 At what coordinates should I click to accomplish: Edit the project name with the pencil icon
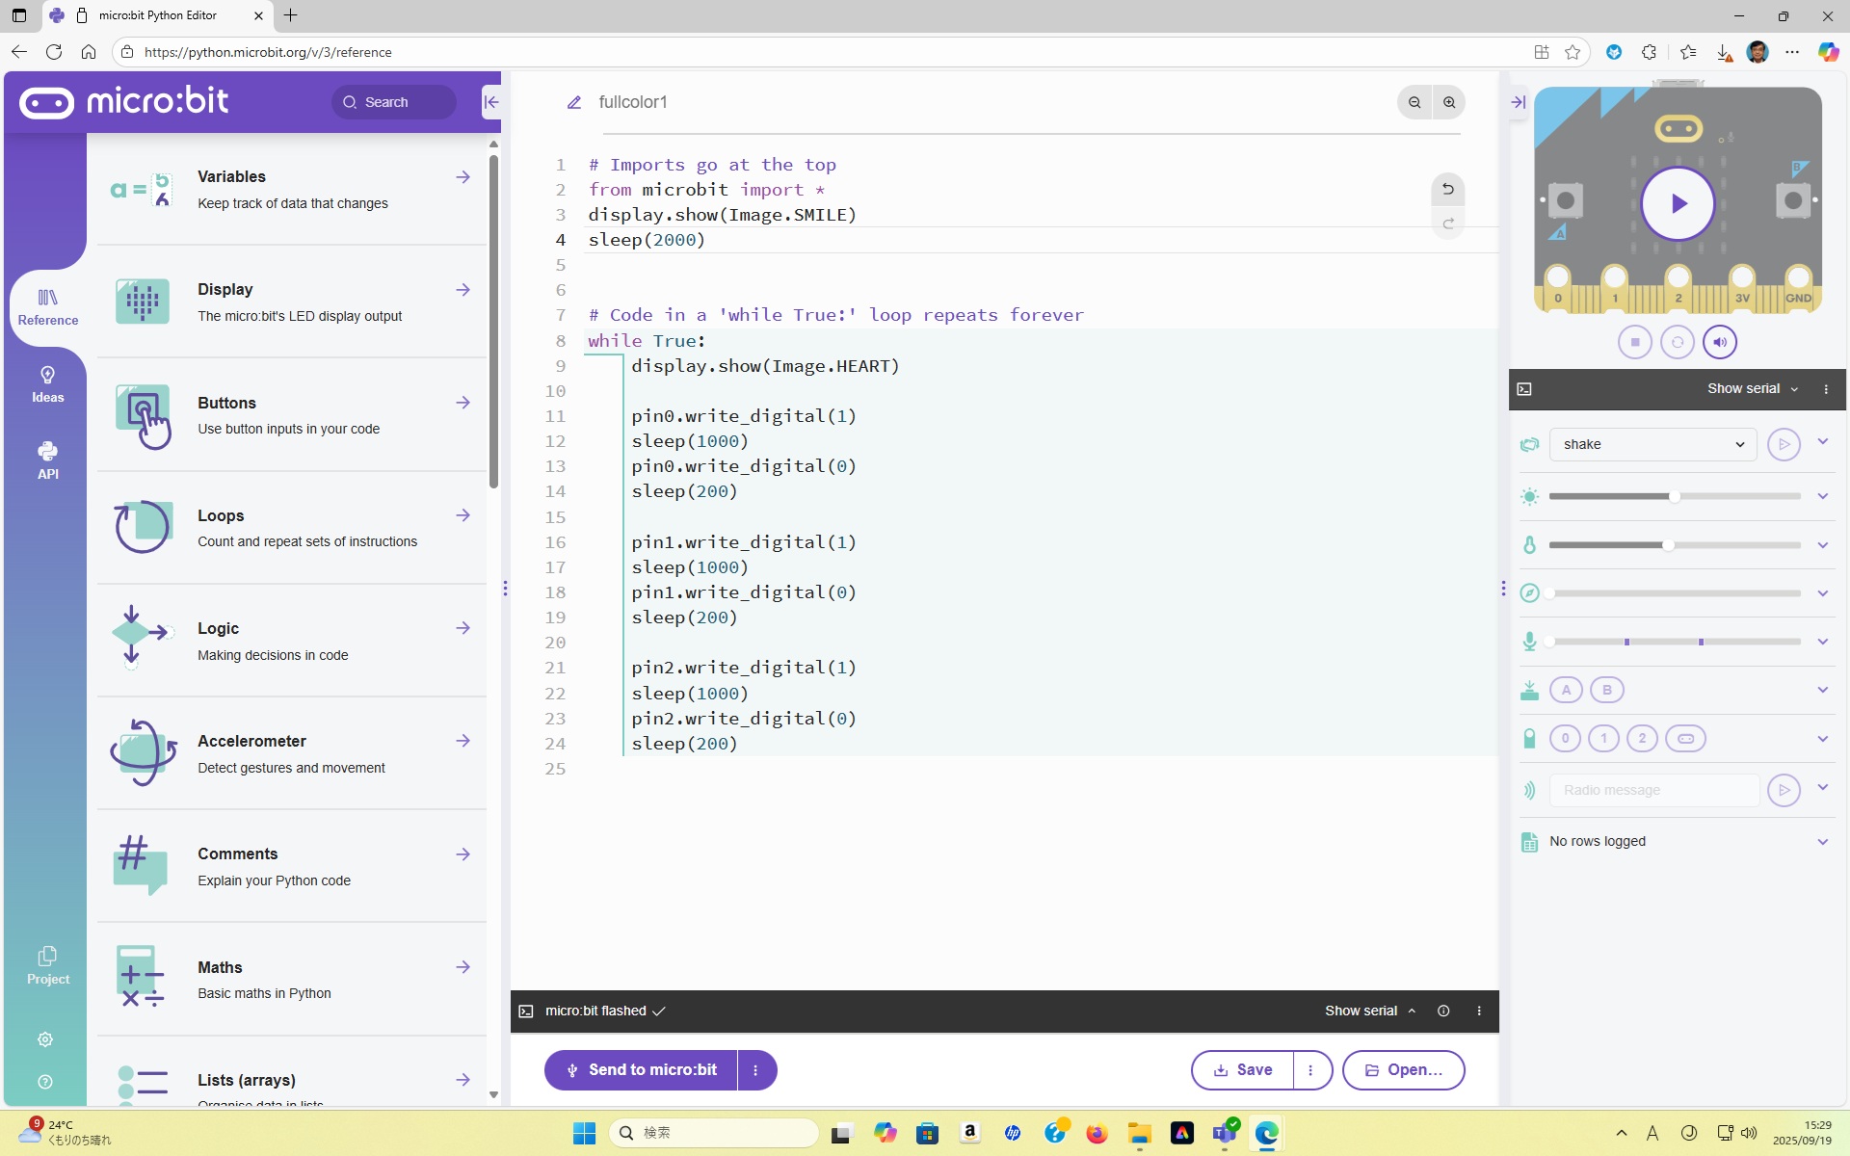click(574, 102)
